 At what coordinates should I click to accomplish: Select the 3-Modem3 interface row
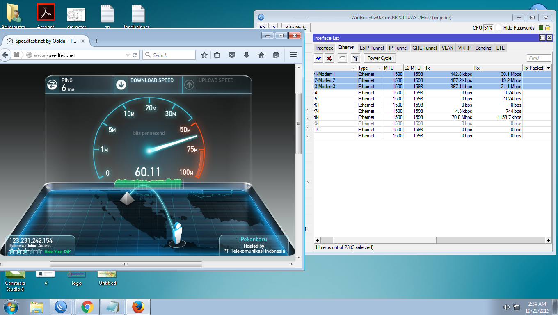(433, 87)
